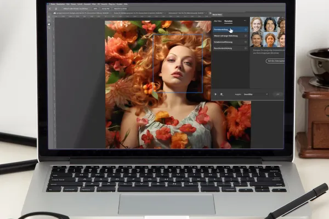Select Wasser mit langer Belichtung filter
The image size is (329, 219).
(x=230, y=36)
